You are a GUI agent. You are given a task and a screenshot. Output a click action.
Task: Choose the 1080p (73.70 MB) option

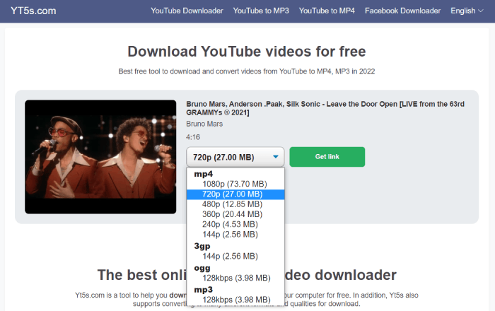coord(235,184)
